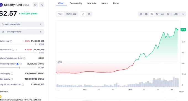188x101 pixels.
Task: Open the Markets tab
Action: coord(92,3)
